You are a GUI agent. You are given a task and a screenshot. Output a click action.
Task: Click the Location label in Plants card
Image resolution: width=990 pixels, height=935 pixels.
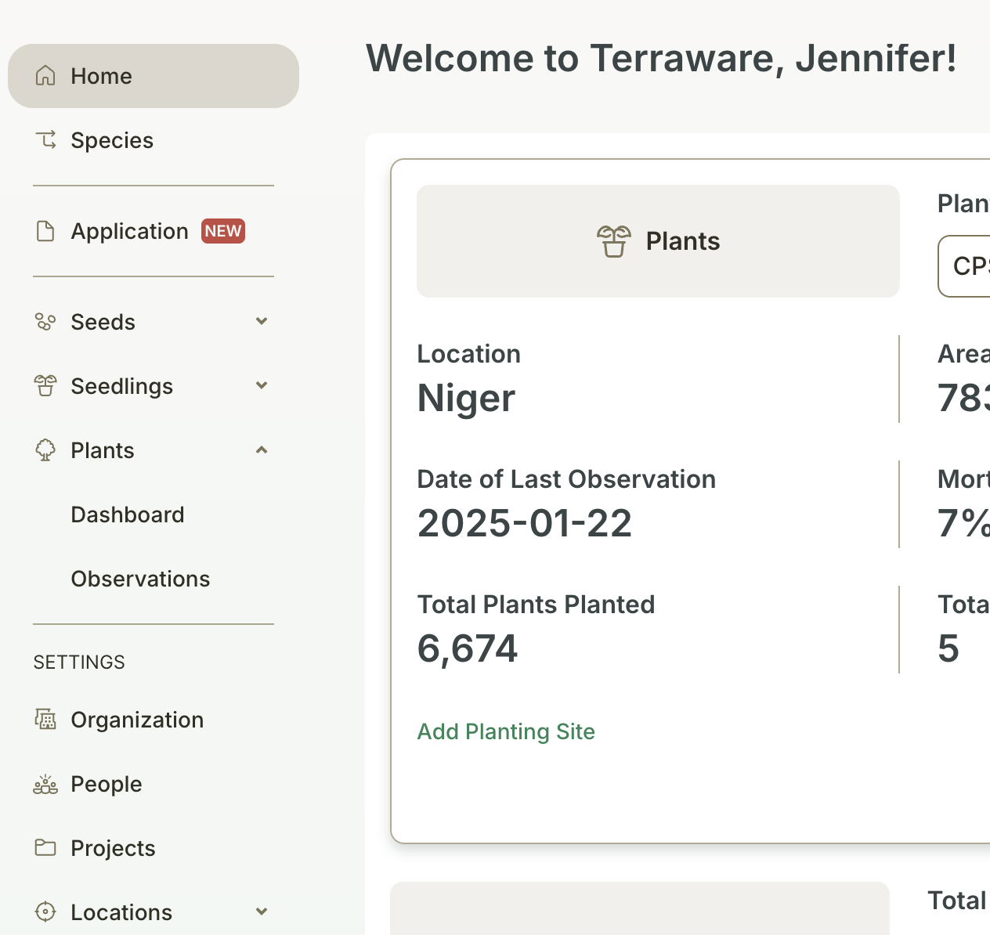(468, 354)
